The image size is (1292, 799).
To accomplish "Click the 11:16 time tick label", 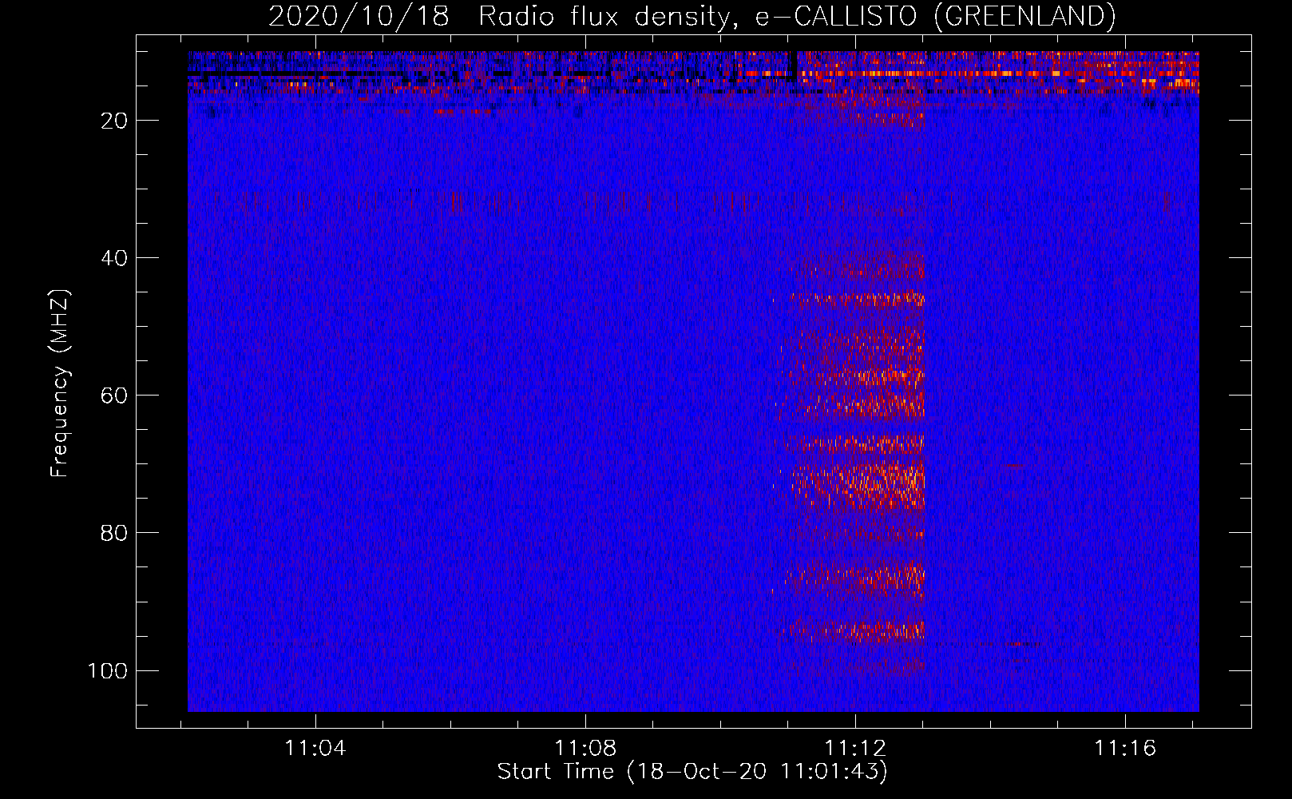I will [1125, 749].
